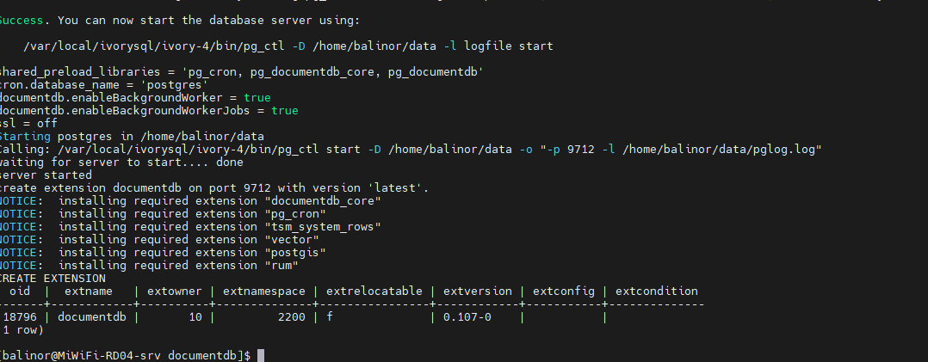Click the terminal cursor block at the prompt

click(x=261, y=355)
